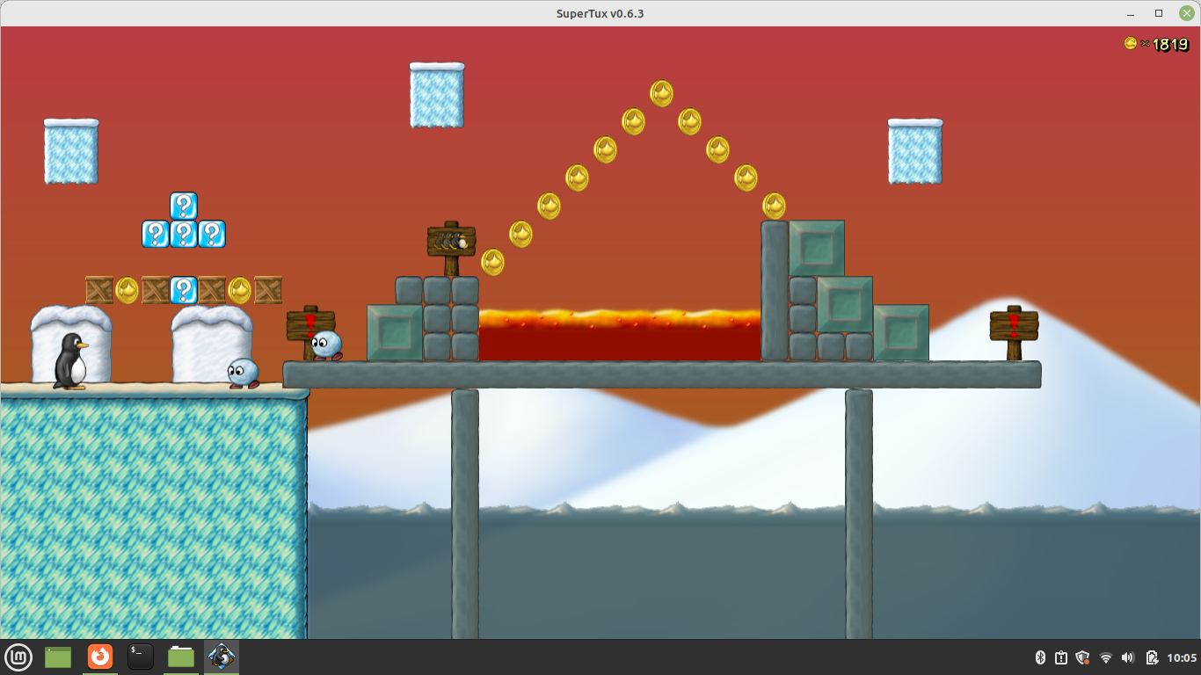The width and height of the screenshot is (1201, 675).
Task: Click the gold coin at the arc's peak
Action: pos(661,93)
